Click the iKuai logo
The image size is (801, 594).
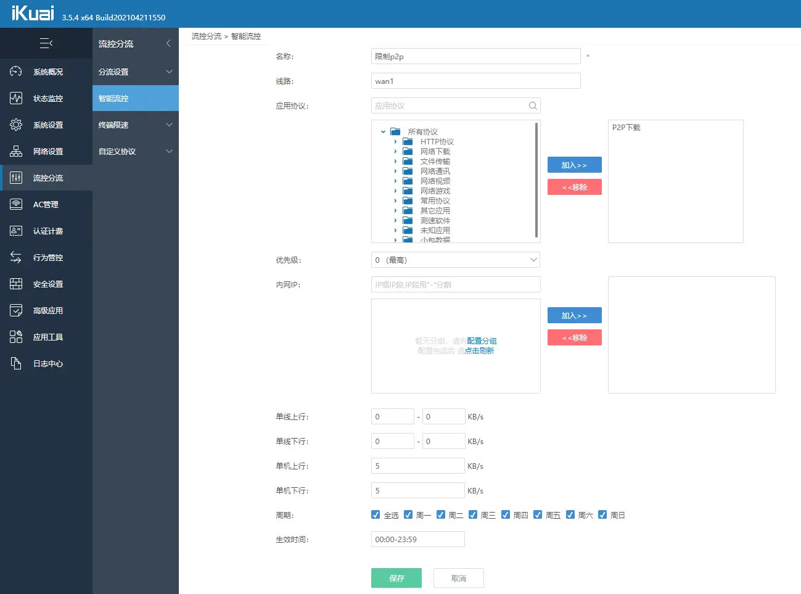32,13
